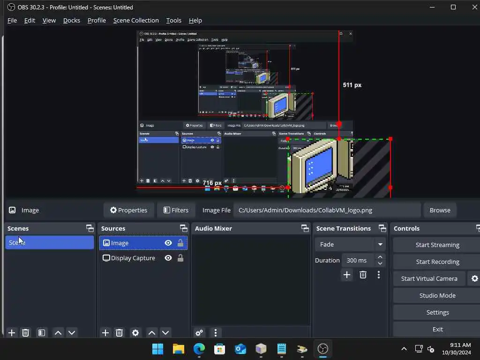Open network status tray icon
Viewport: 480px width, 360px height.
(419, 349)
